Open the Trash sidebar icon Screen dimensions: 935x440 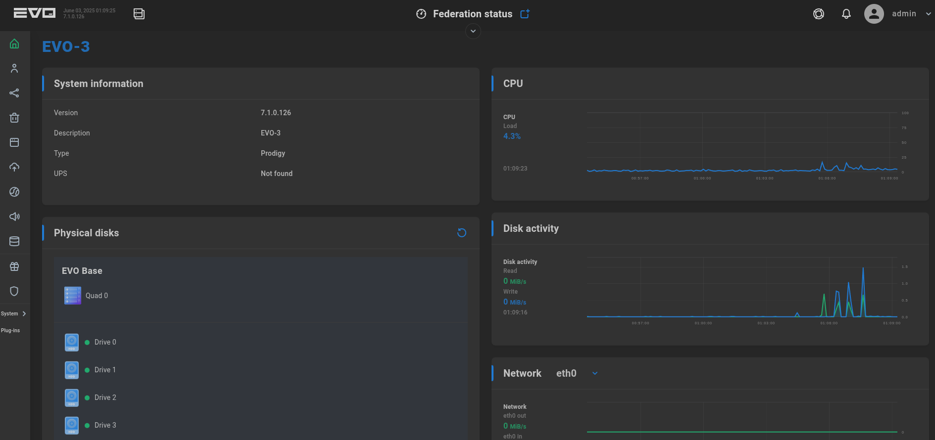(x=14, y=118)
